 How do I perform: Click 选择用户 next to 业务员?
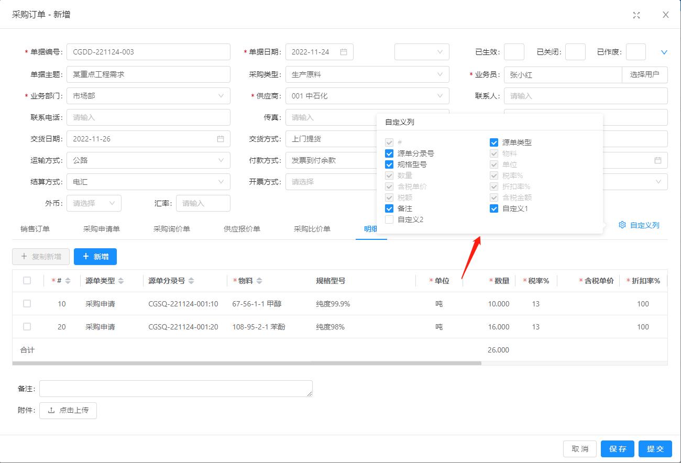pyautogui.click(x=644, y=75)
